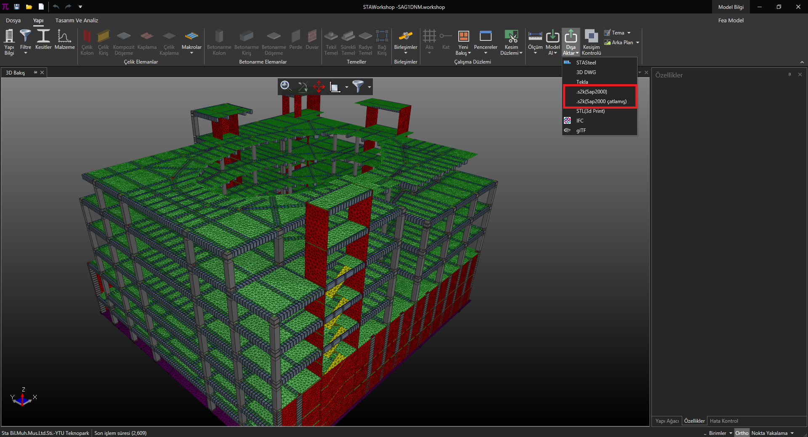The height and width of the screenshot is (437, 808).
Task: Click the zoom extents magnifier icon
Action: [286, 86]
